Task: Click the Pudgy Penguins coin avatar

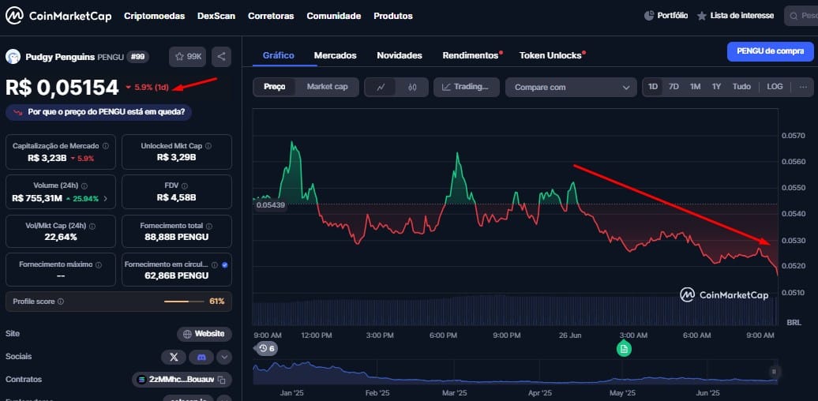Action: [x=13, y=56]
